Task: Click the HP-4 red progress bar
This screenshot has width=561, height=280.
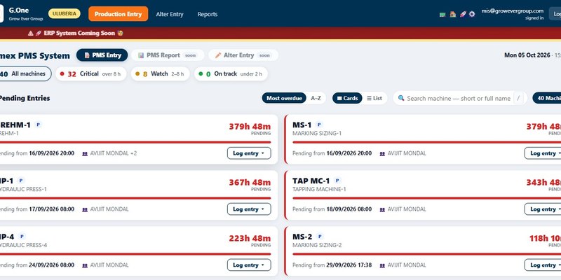Action: tap(135, 254)
